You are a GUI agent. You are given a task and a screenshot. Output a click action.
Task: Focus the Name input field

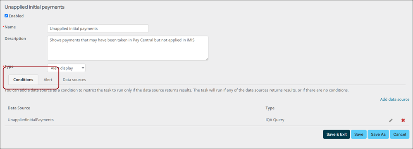pyautogui.click(x=98, y=28)
